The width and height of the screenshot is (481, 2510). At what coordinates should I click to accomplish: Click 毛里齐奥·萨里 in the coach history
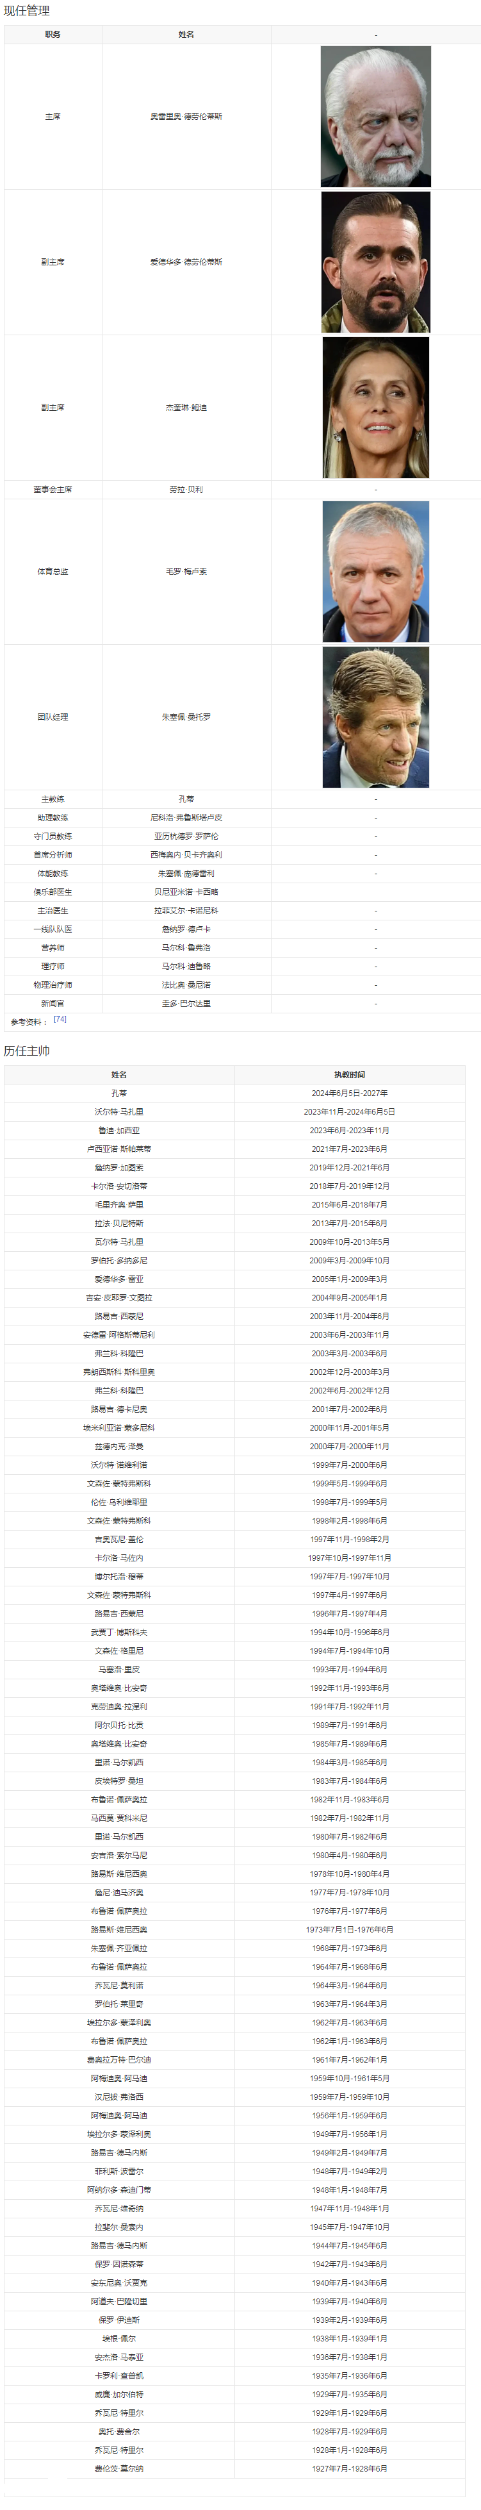(118, 1204)
